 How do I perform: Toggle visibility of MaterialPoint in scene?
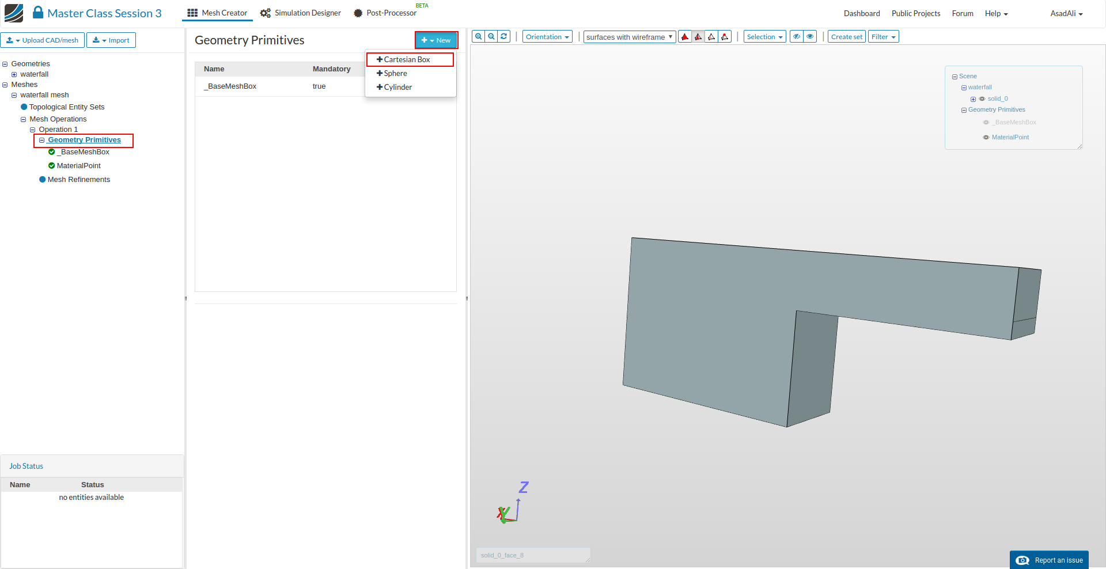point(986,138)
